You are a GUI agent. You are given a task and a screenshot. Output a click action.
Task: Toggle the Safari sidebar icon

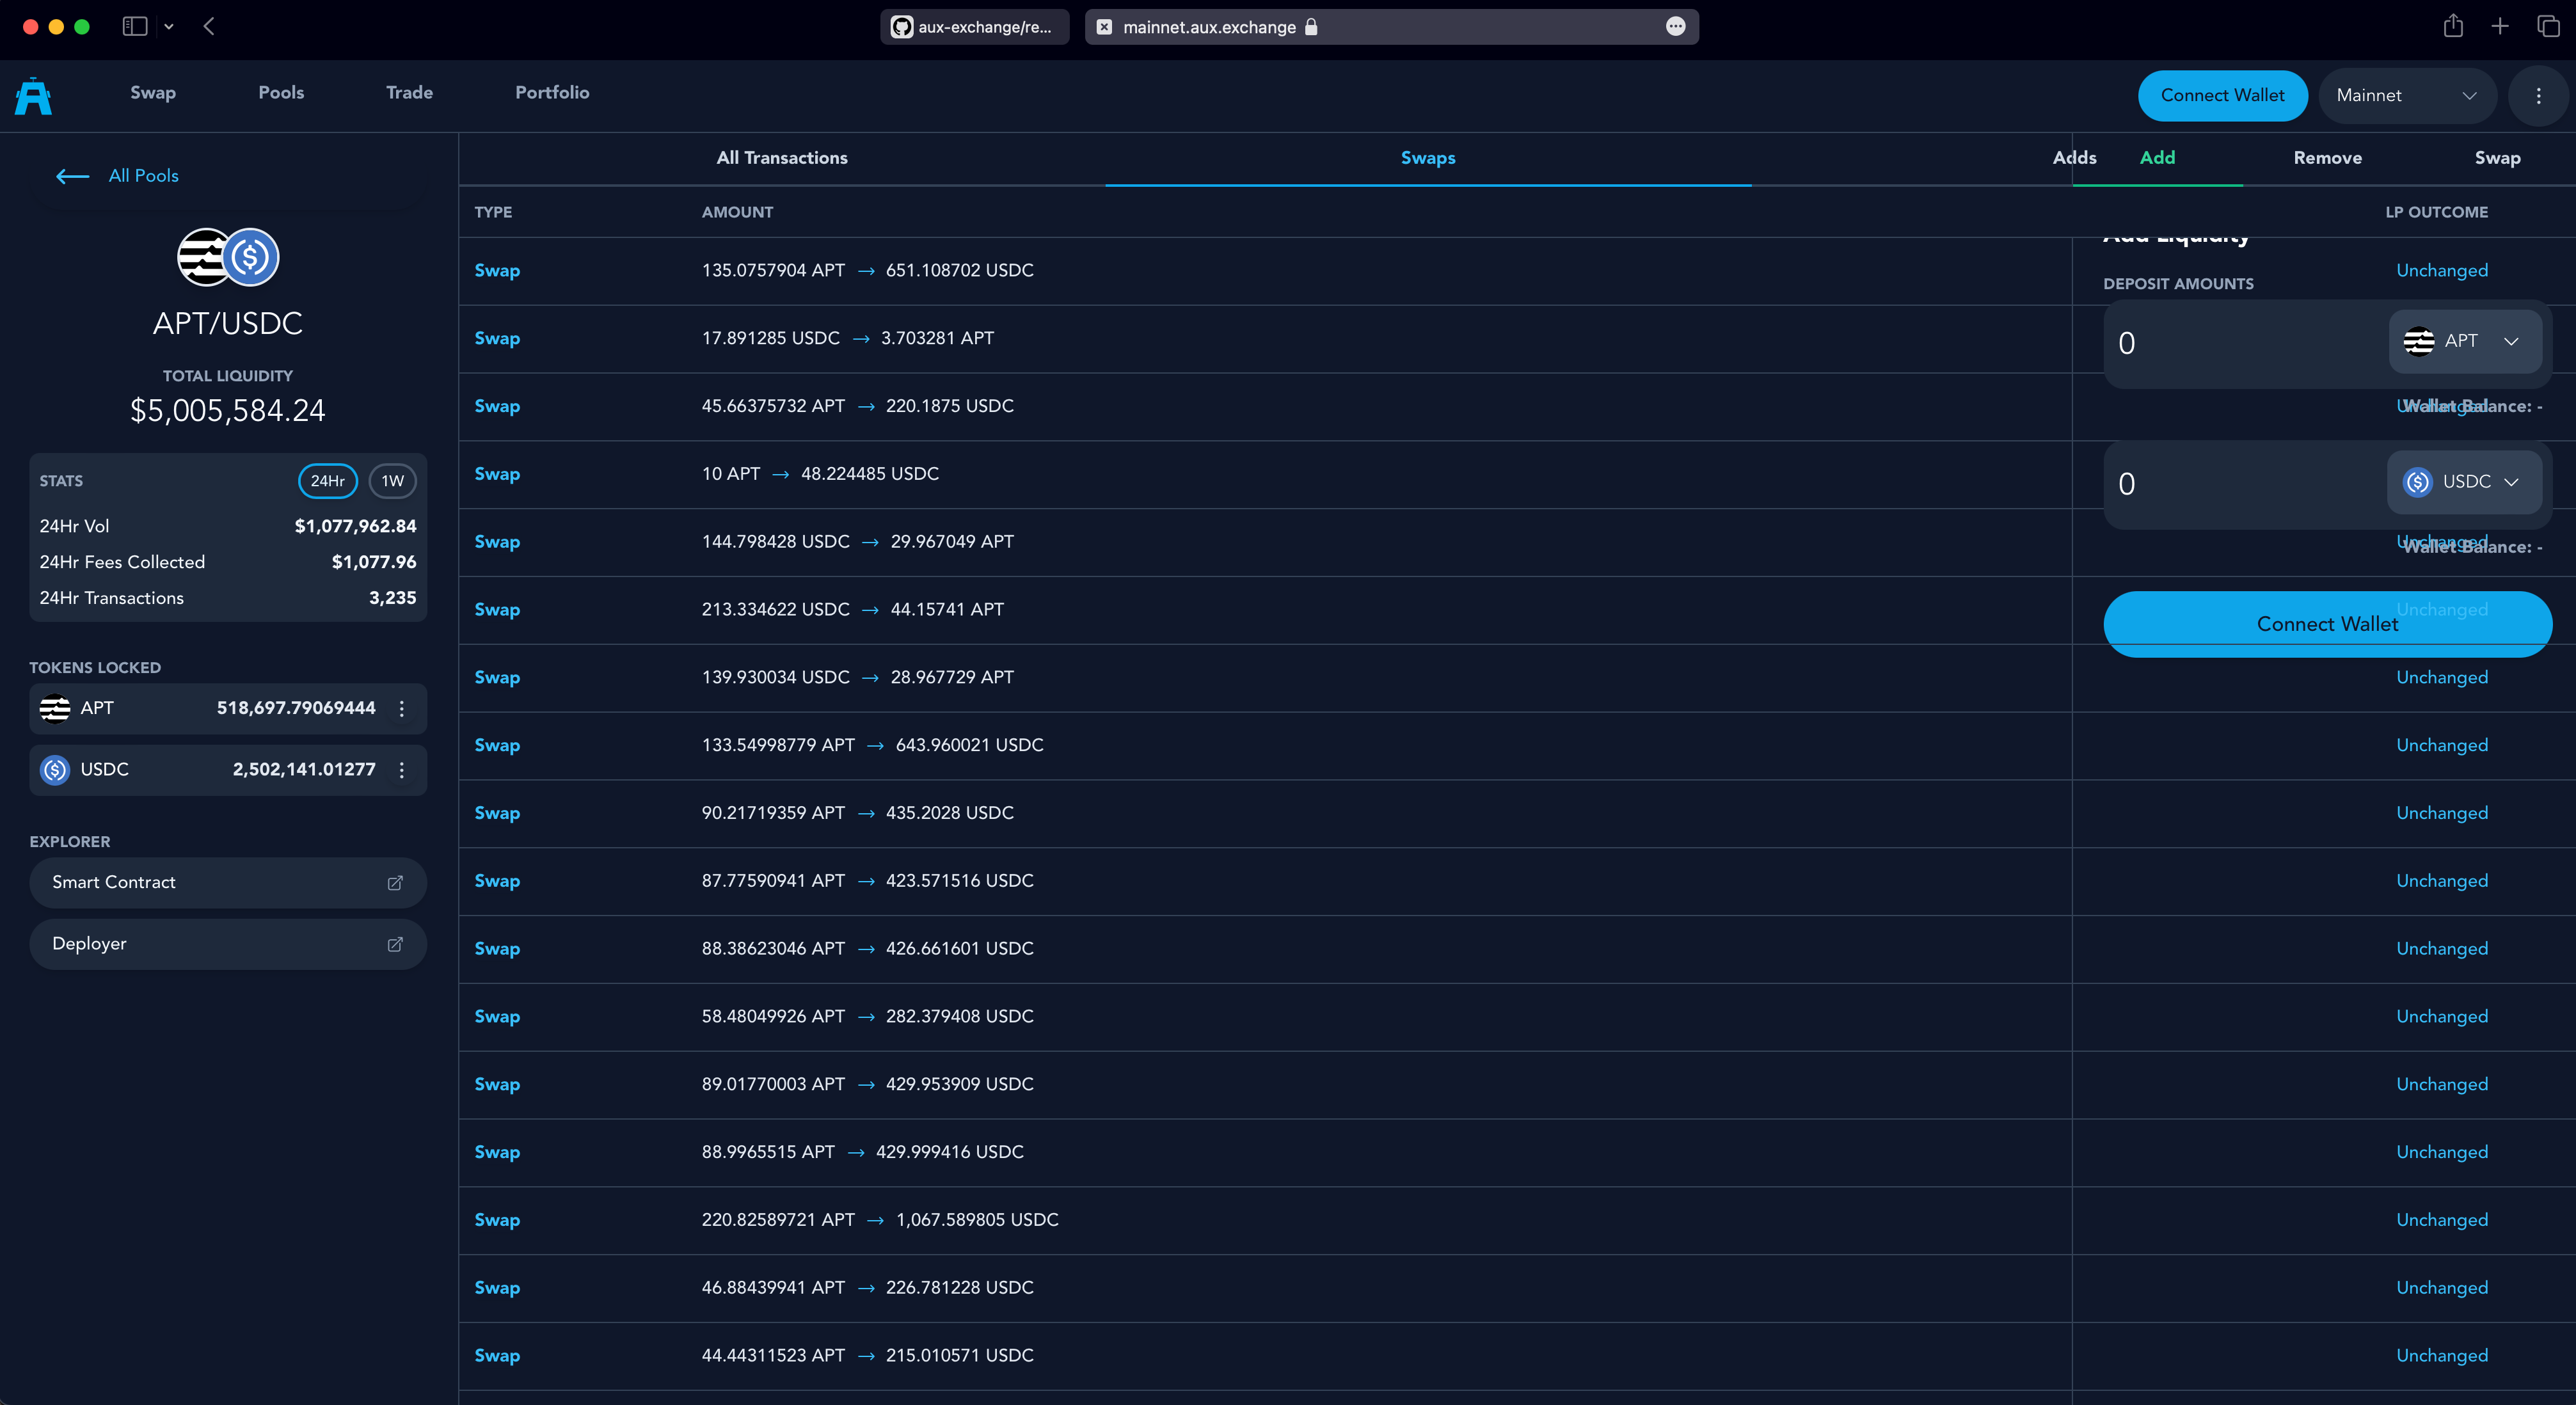(x=135, y=27)
